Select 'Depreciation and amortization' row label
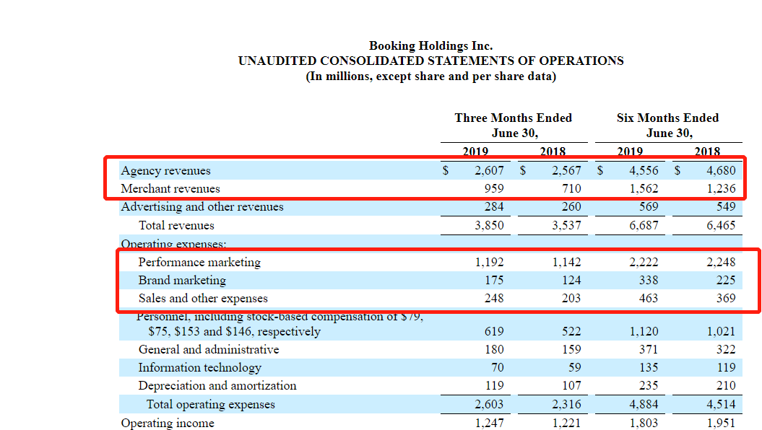 coord(217,386)
